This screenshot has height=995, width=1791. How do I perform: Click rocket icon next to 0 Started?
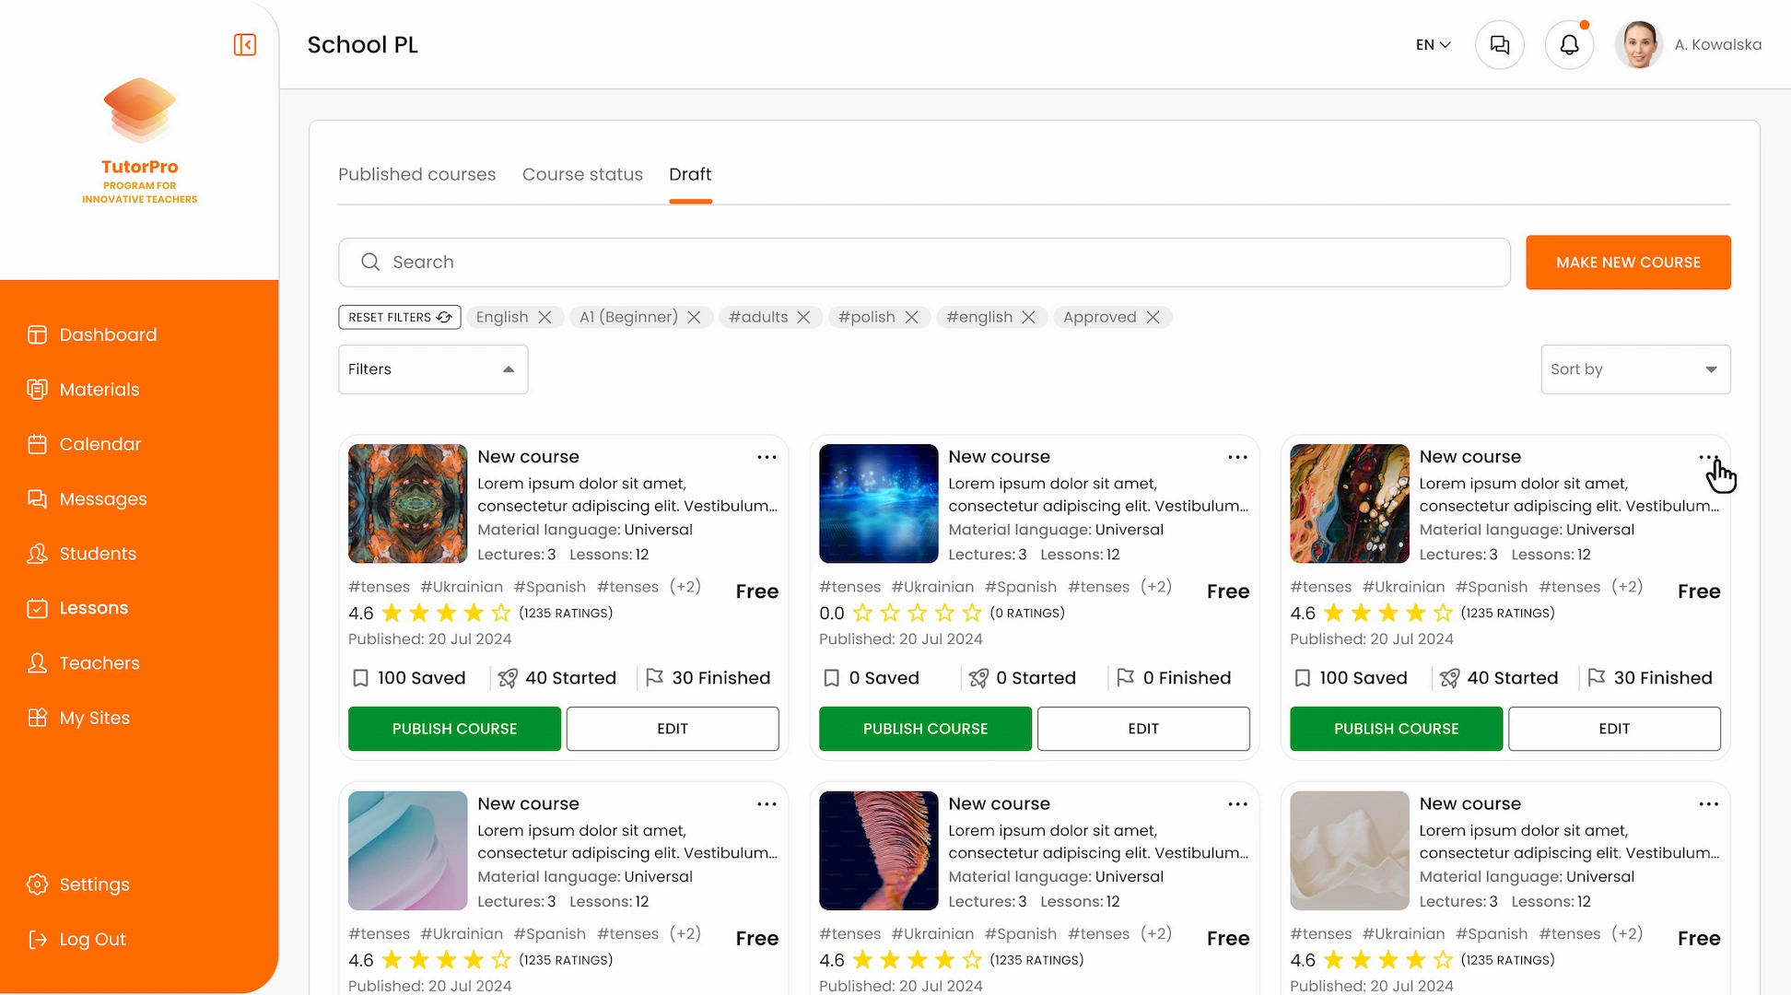click(x=978, y=678)
